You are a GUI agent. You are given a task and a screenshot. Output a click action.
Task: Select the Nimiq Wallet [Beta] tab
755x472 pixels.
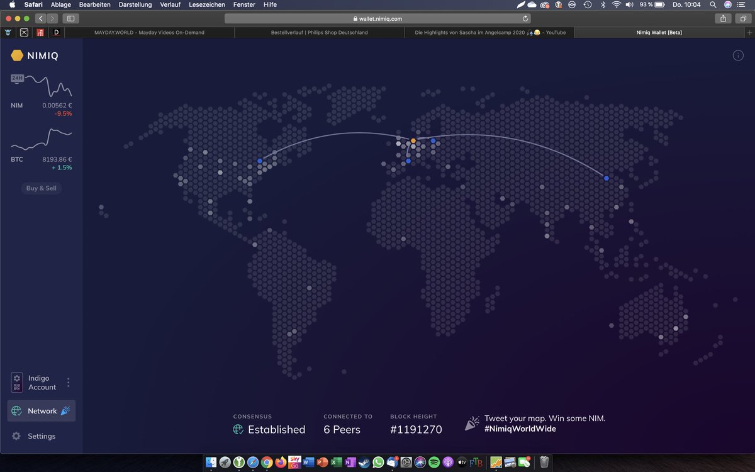(x=659, y=32)
